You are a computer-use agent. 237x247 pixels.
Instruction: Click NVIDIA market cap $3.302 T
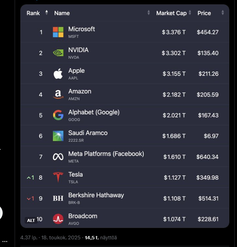174,53
